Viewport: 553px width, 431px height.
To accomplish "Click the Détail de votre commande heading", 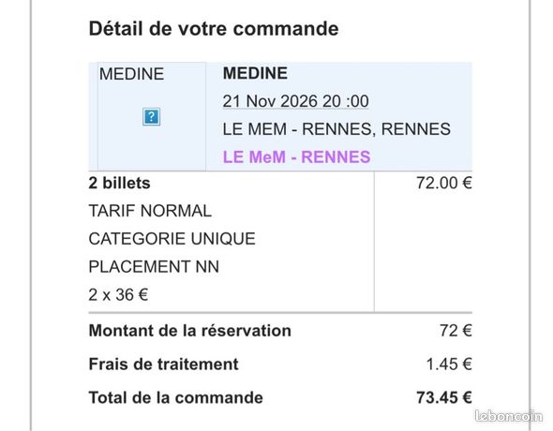I will [214, 28].
